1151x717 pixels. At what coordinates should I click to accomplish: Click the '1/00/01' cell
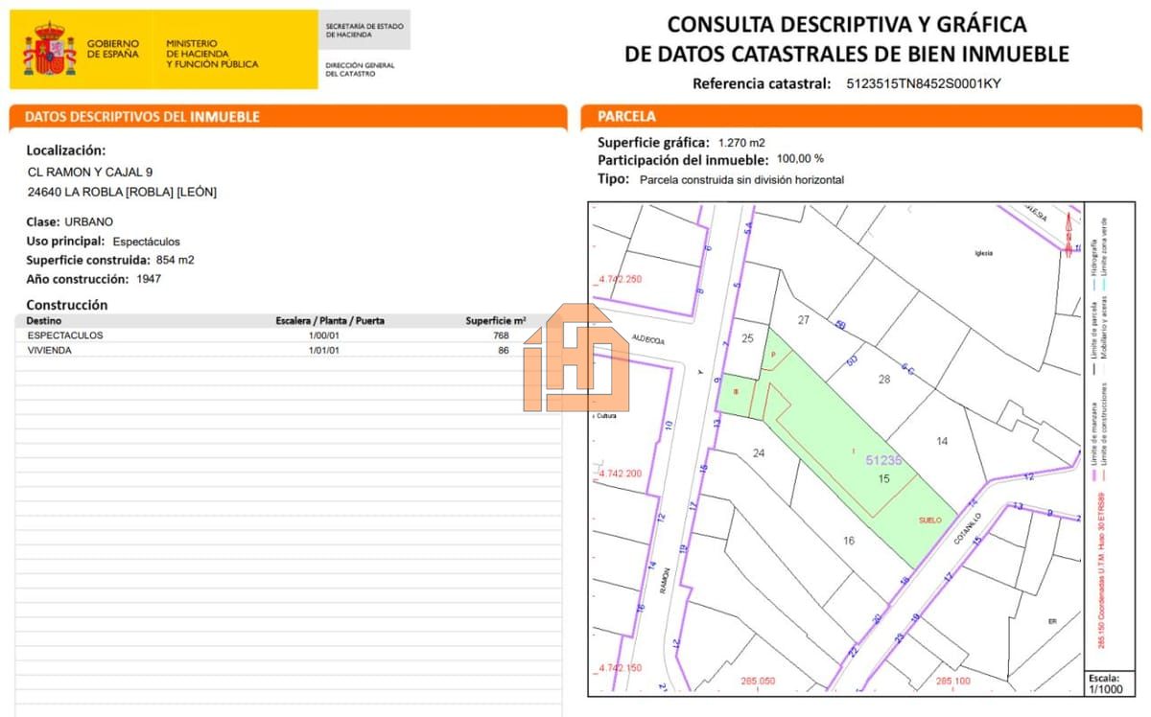click(x=323, y=335)
